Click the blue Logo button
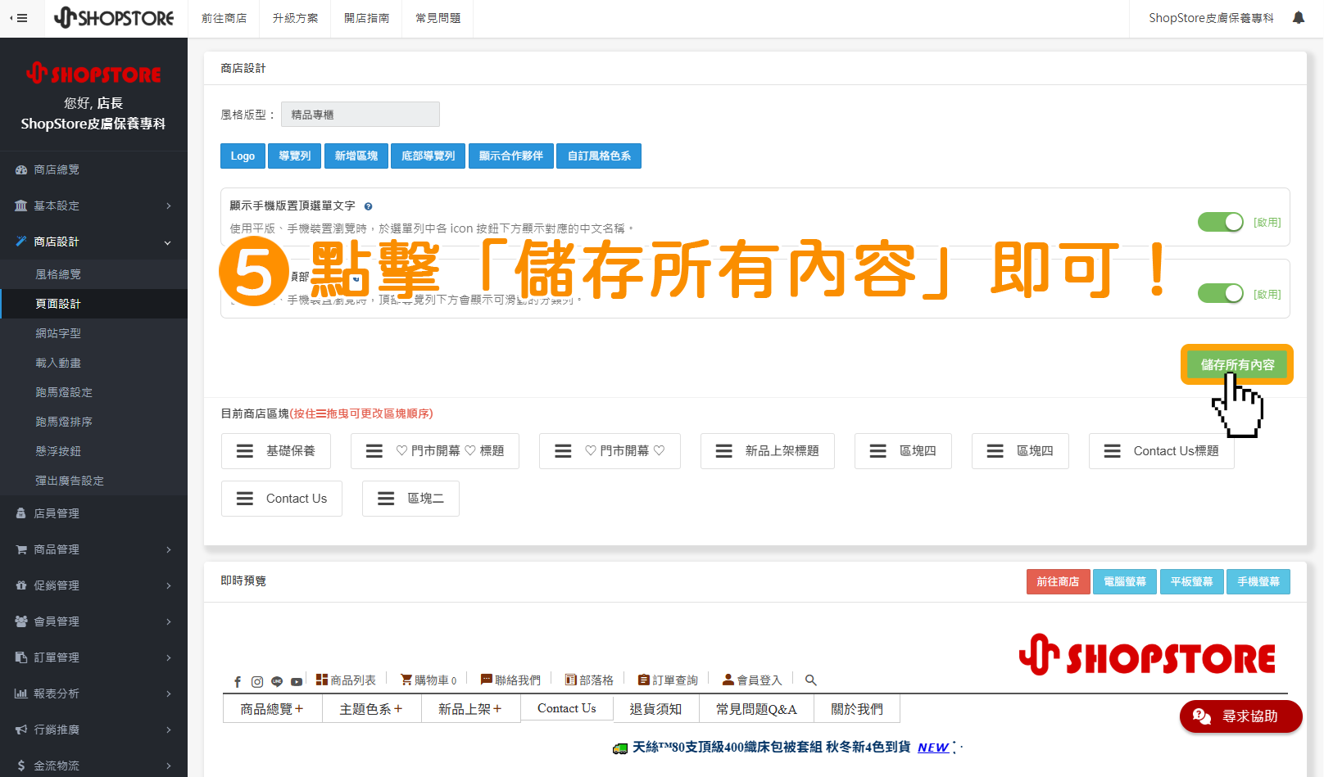This screenshot has height=777, width=1324. [243, 156]
